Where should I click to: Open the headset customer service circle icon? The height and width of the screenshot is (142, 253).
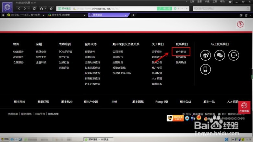234,55
